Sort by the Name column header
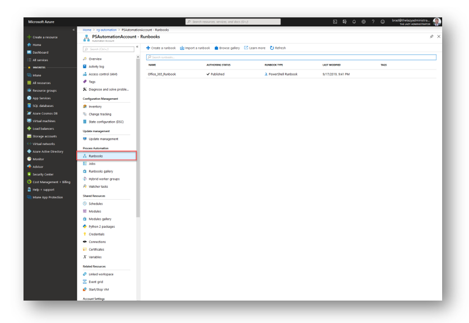This screenshot has width=469, height=323. 152,64
